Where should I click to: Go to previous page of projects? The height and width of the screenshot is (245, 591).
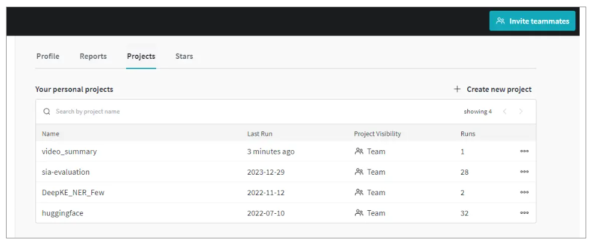pyautogui.click(x=505, y=112)
